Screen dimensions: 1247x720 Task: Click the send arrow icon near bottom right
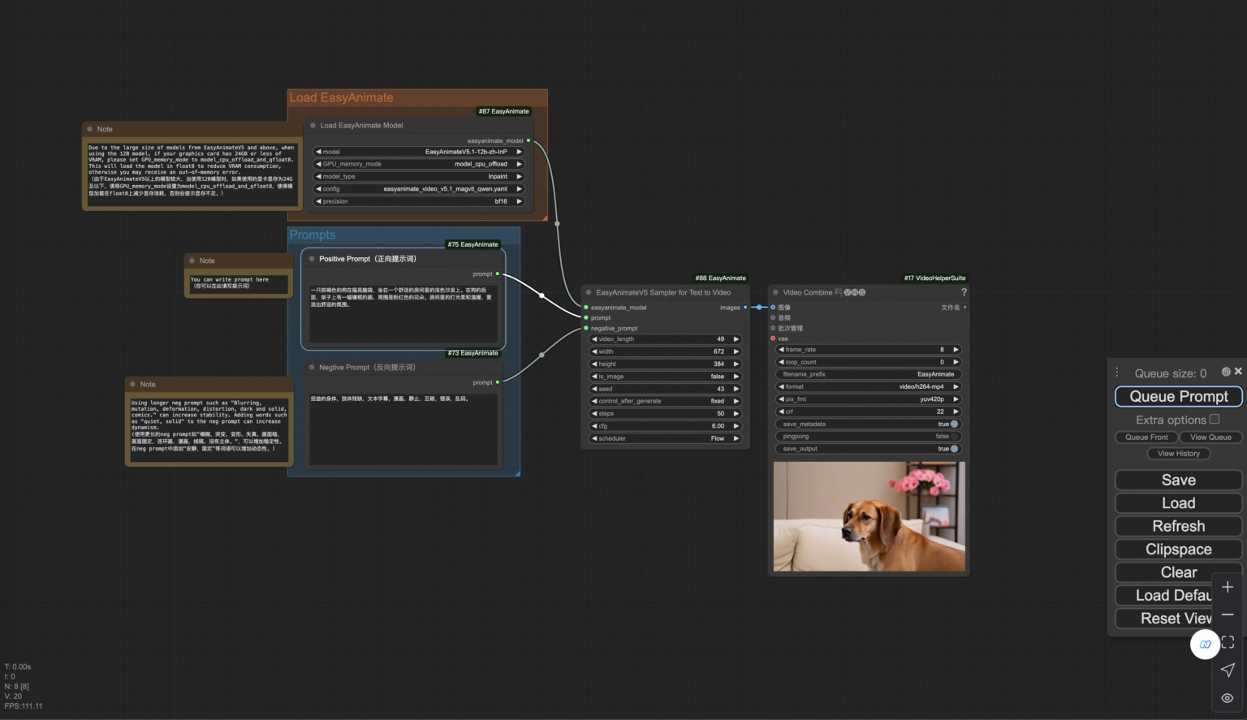1227,670
